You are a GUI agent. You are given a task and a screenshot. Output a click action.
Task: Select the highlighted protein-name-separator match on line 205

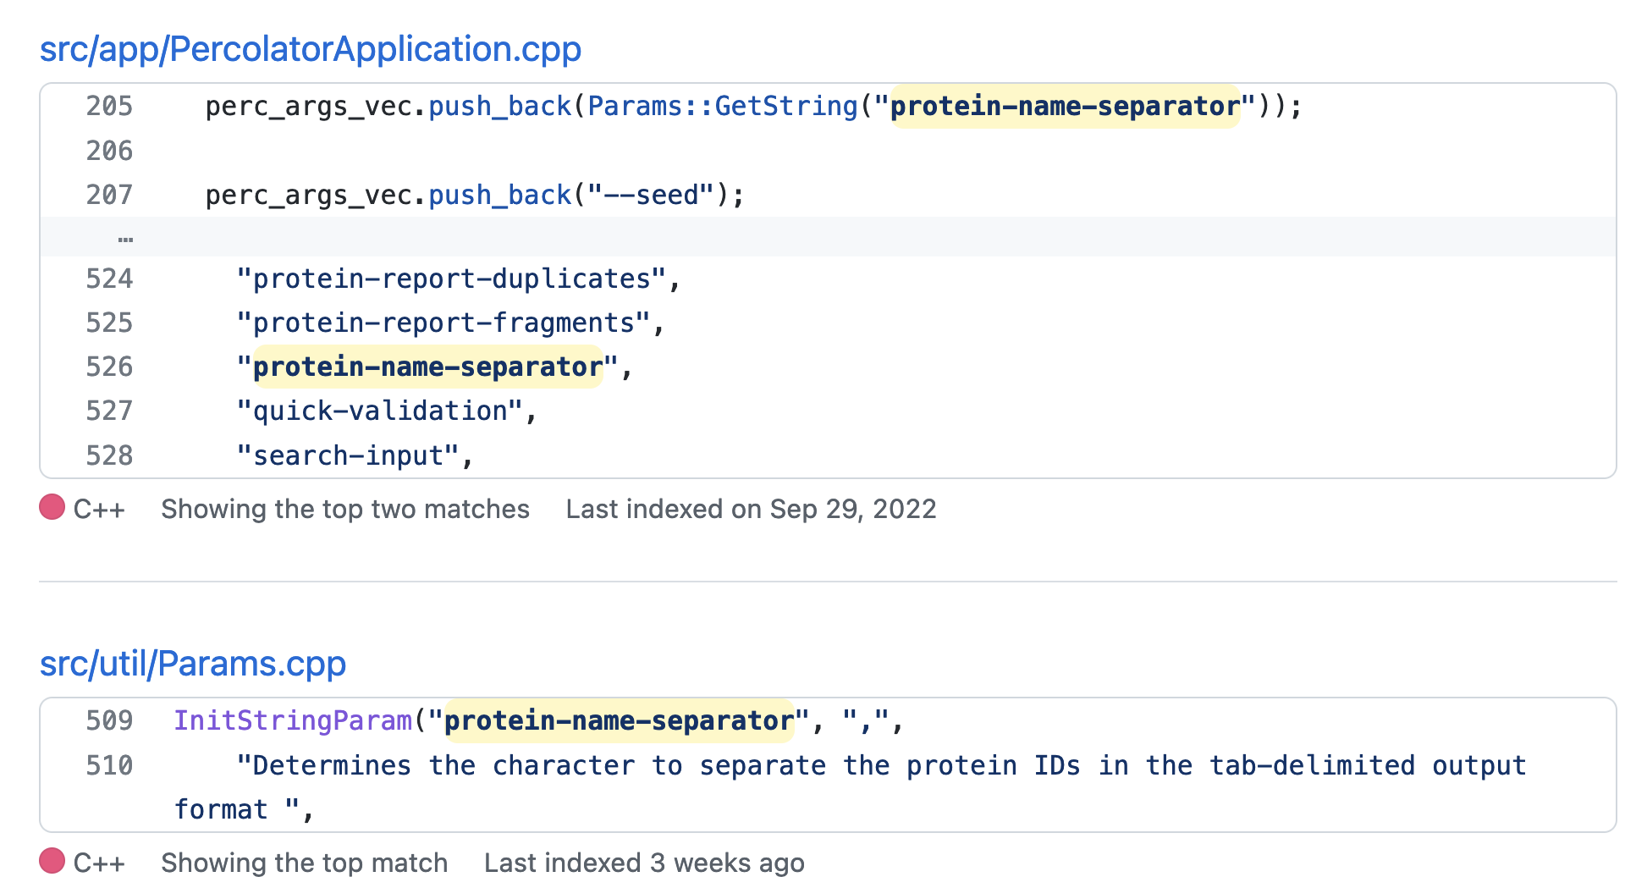pos(1064,106)
